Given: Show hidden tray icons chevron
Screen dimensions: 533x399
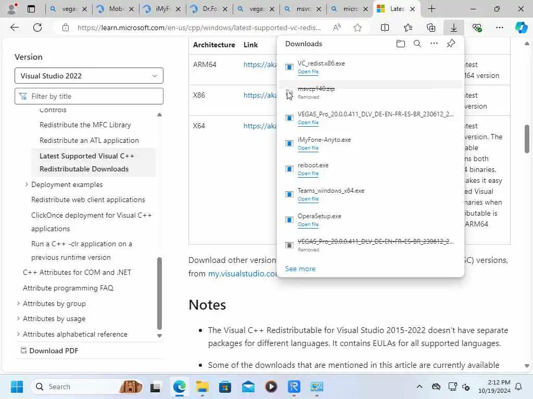Looking at the screenshot, I should point(420,387).
